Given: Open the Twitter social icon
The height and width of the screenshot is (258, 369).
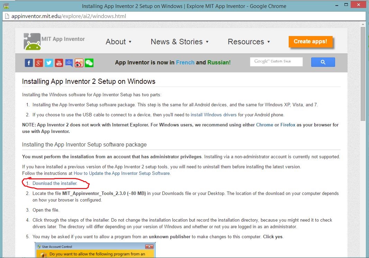Looking at the screenshot, I should (49, 63).
